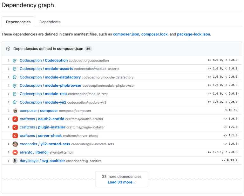Open darylldoyle / svg-sanitizer link
244x196 pixels.
(42, 161)
